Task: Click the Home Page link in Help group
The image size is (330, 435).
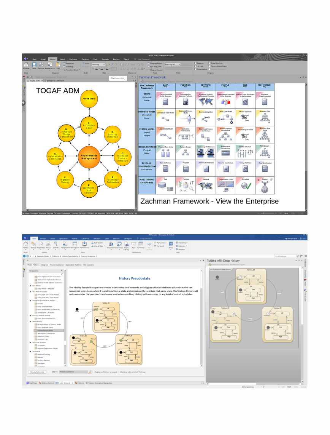Action: (182, 243)
